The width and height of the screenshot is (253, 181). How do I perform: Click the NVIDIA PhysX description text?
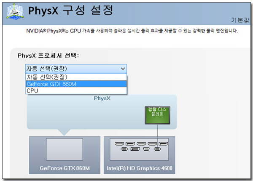pyautogui.click(x=132, y=31)
